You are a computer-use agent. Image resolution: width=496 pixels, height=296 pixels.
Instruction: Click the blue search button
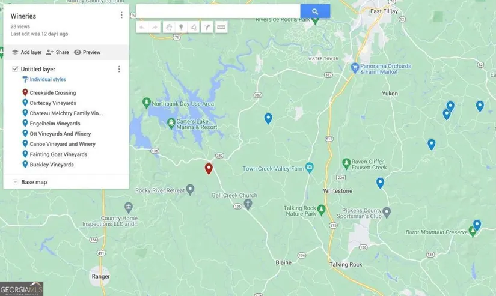pos(315,11)
